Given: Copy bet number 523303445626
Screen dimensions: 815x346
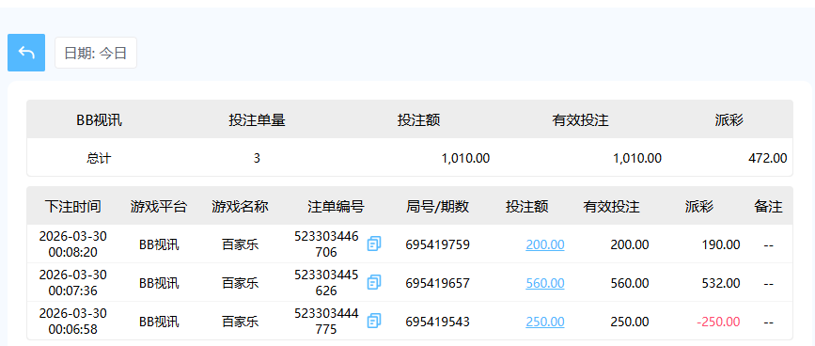Looking at the screenshot, I should click(374, 282).
